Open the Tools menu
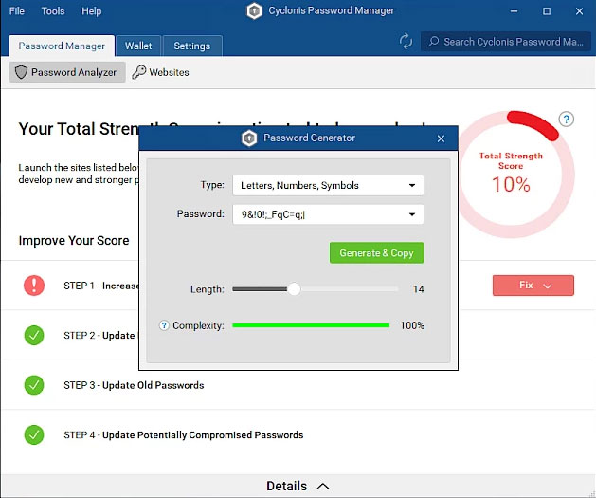The image size is (596, 498). click(53, 11)
